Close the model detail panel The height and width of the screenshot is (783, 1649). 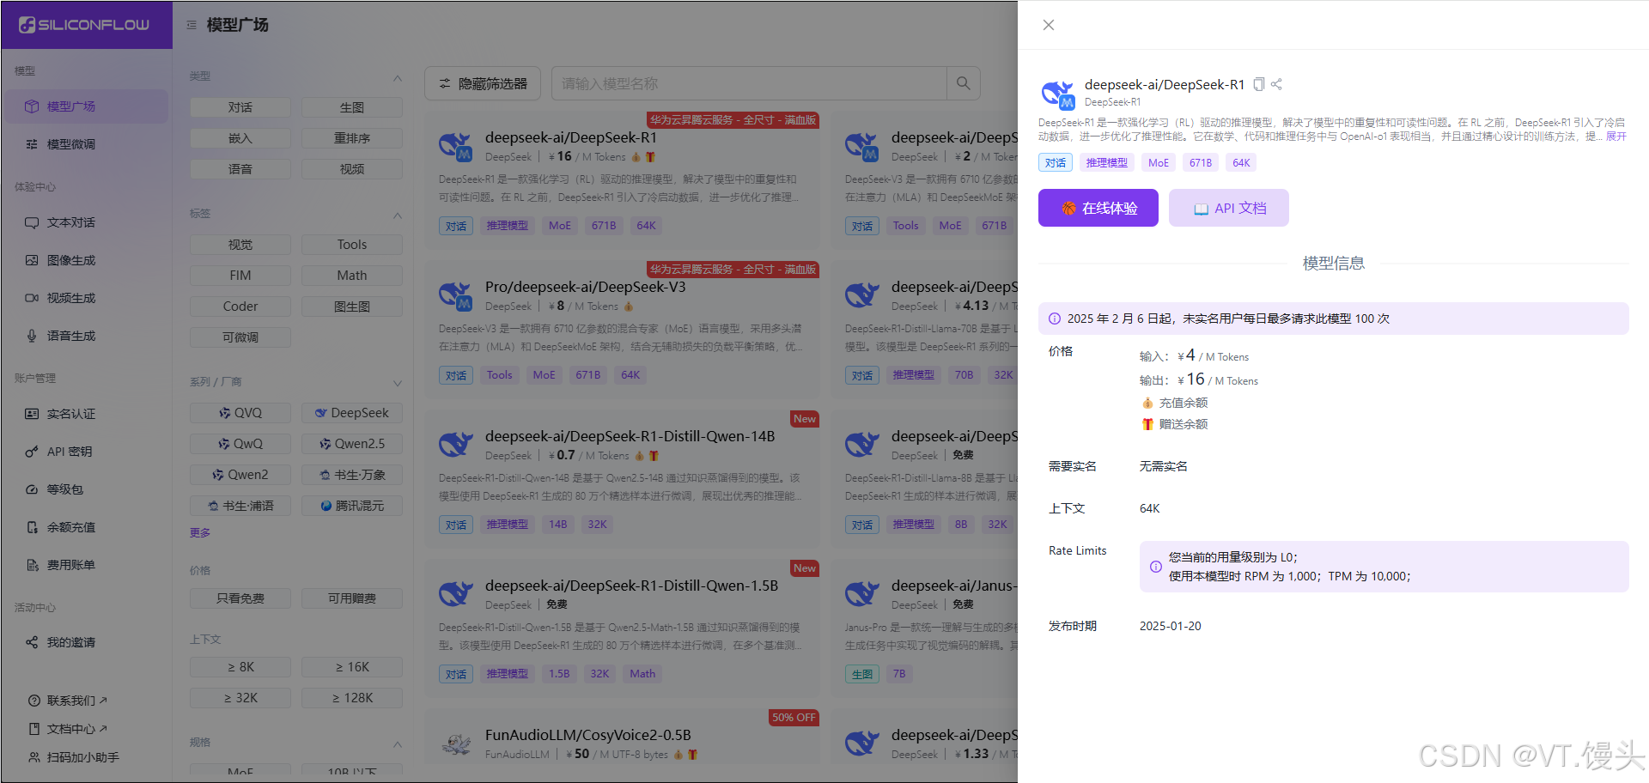(x=1048, y=25)
